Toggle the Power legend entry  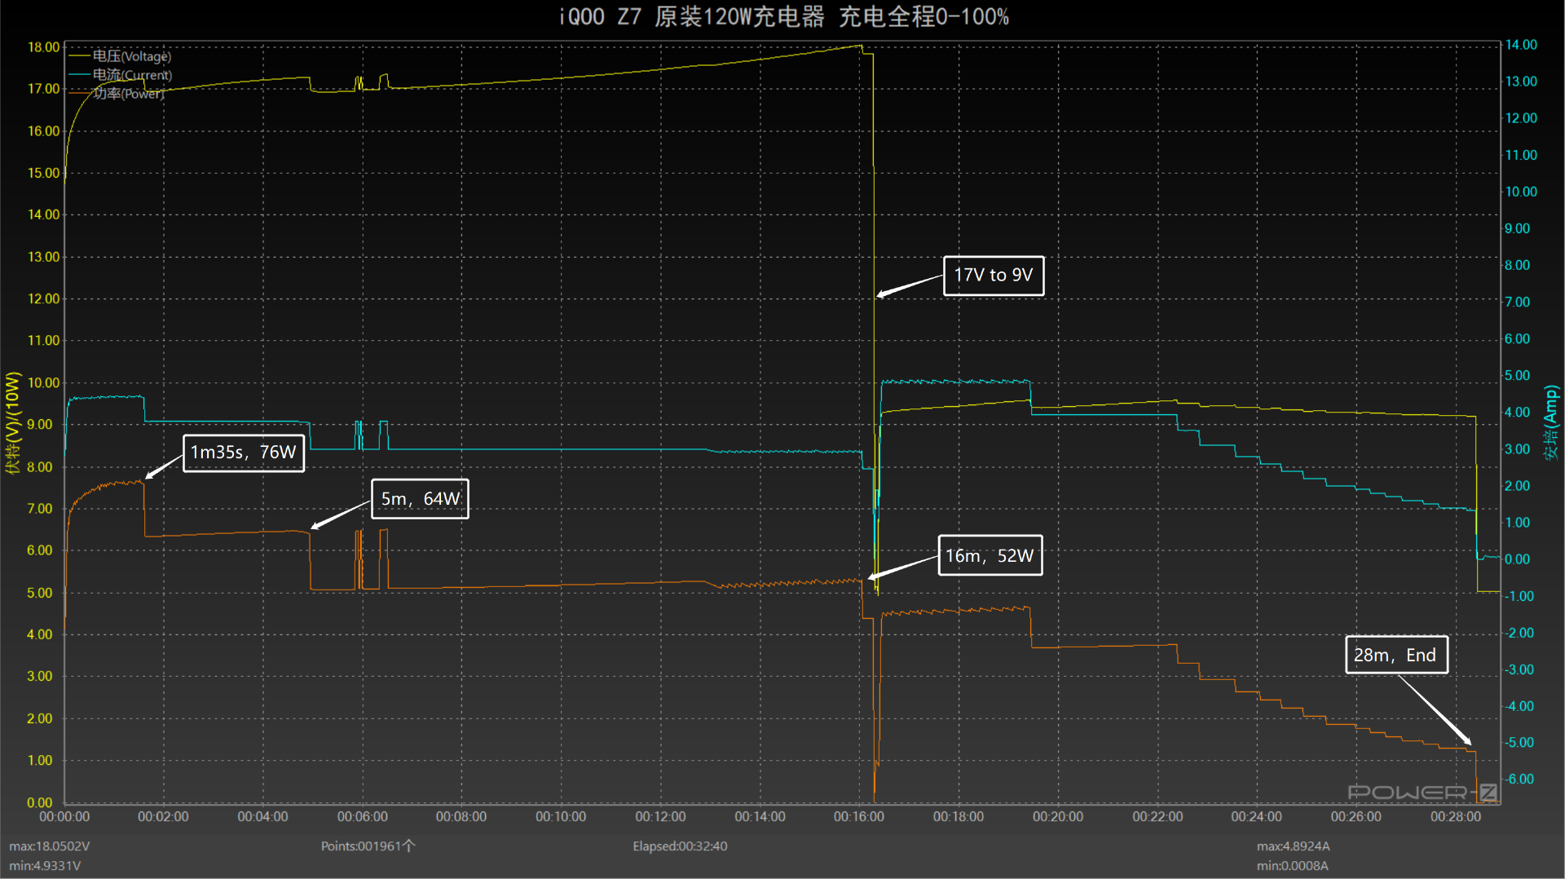128,94
